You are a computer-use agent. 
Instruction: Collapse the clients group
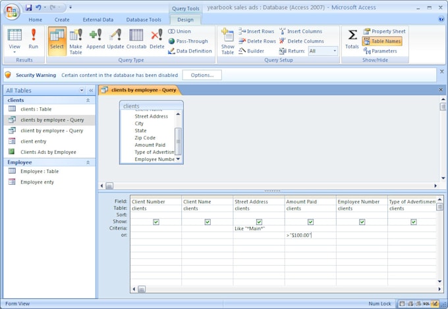click(x=88, y=101)
